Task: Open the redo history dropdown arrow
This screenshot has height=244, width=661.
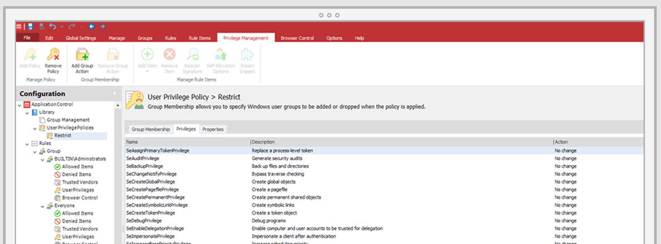Action: [81, 26]
